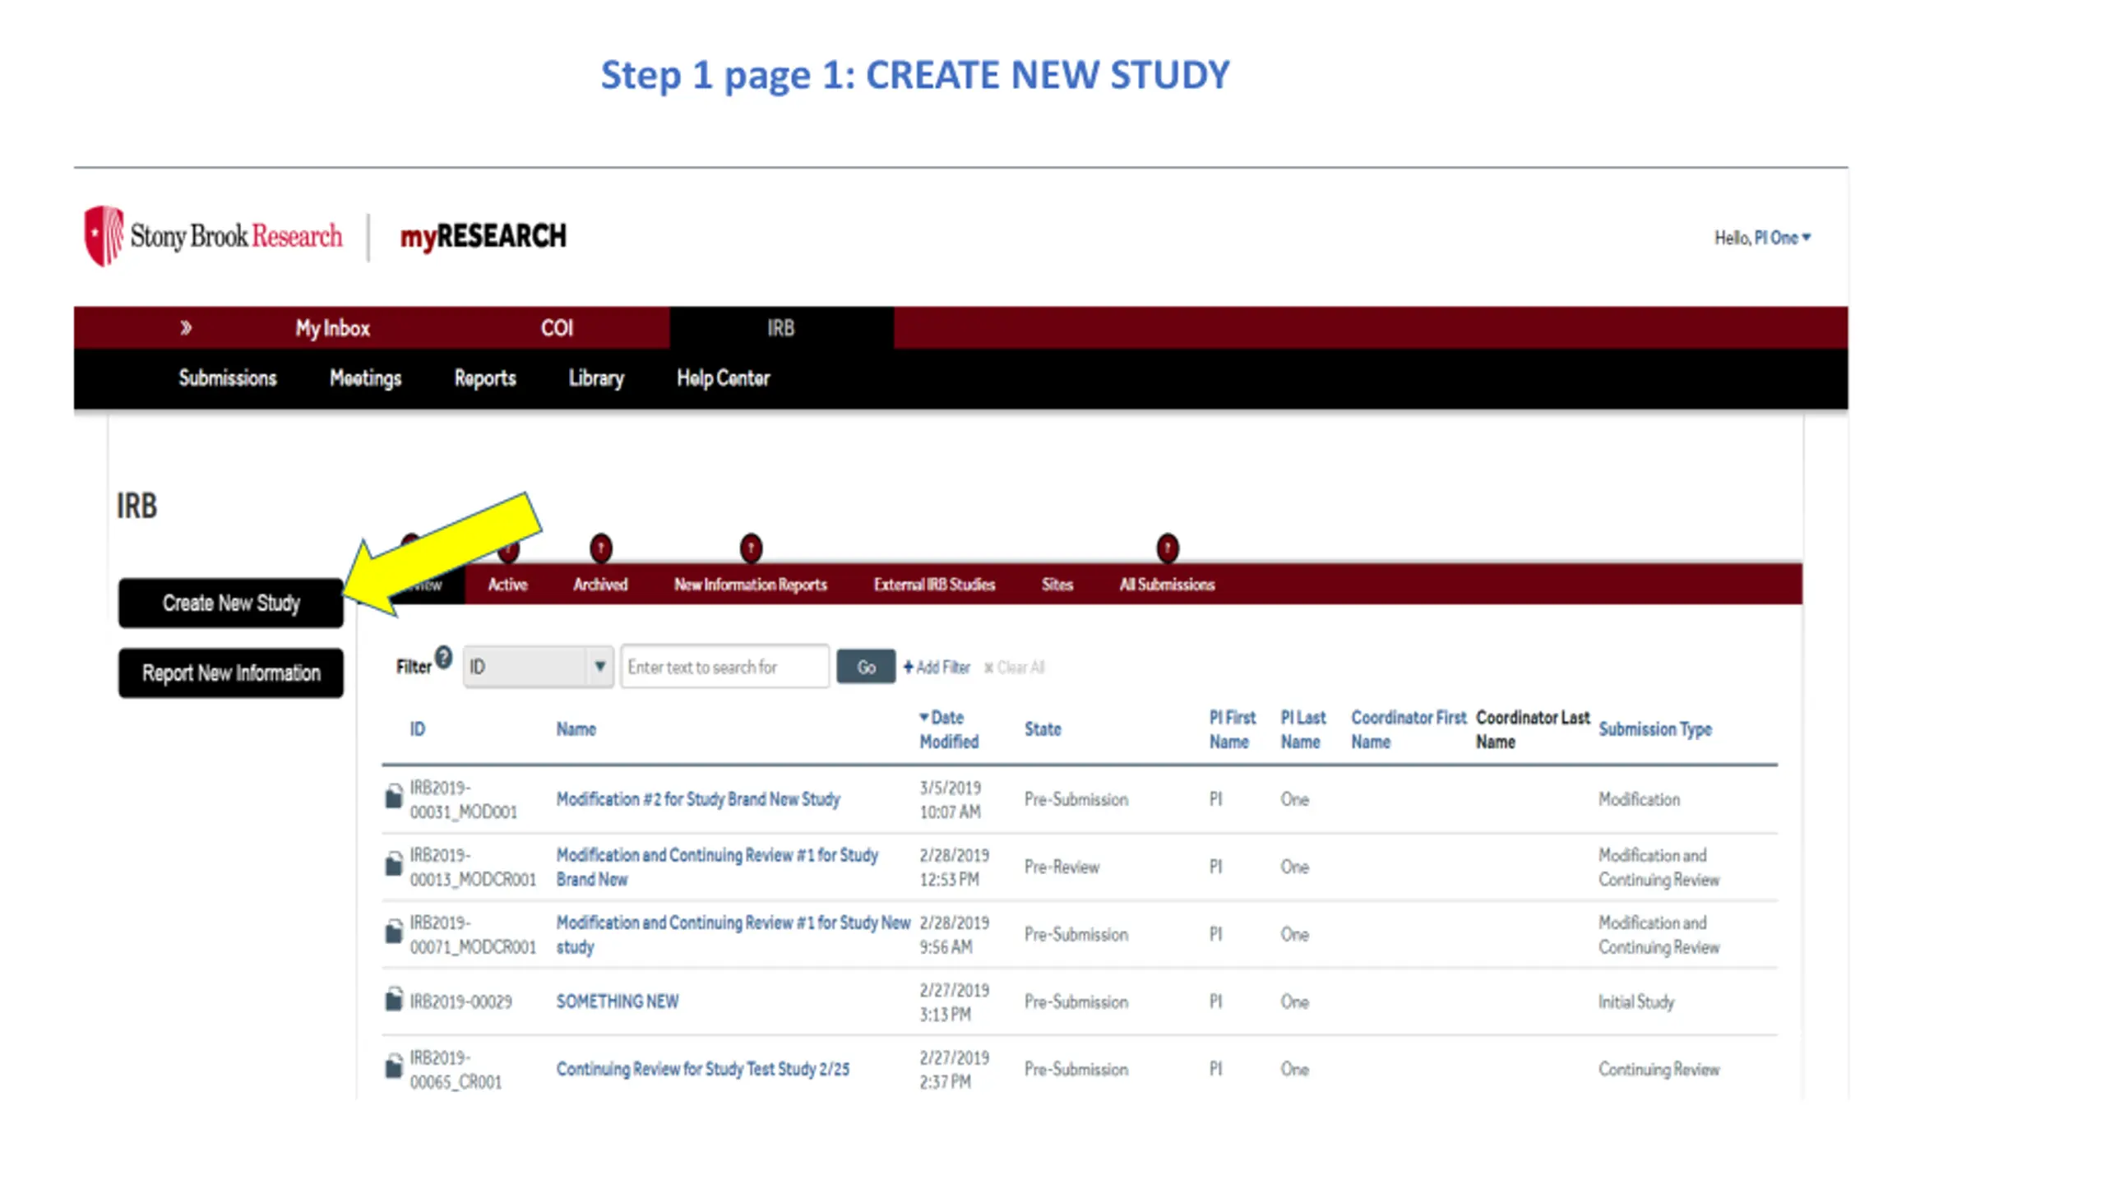Click the red badge above the Archived tab
This screenshot has width=2105, height=1184.
(601, 548)
